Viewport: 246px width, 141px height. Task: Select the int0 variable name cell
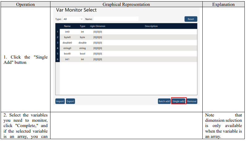click(67, 32)
